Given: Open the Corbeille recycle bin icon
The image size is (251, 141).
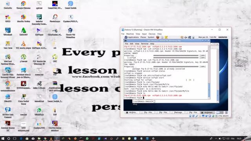Looking at the screenshot, I should (x=8, y=5).
